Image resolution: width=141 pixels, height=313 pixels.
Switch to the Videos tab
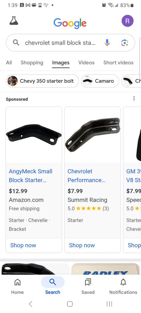click(86, 62)
